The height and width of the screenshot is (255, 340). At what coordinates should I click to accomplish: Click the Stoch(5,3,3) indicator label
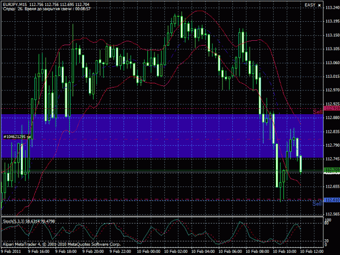tap(29, 221)
